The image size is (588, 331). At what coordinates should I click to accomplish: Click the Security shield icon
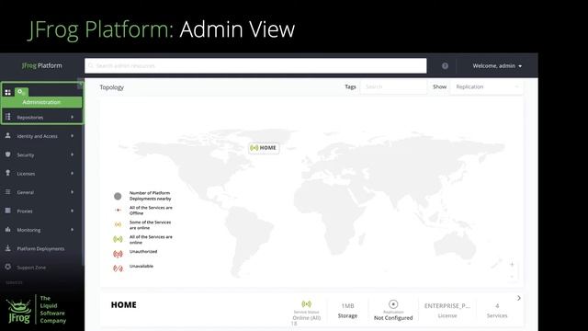tap(8, 154)
